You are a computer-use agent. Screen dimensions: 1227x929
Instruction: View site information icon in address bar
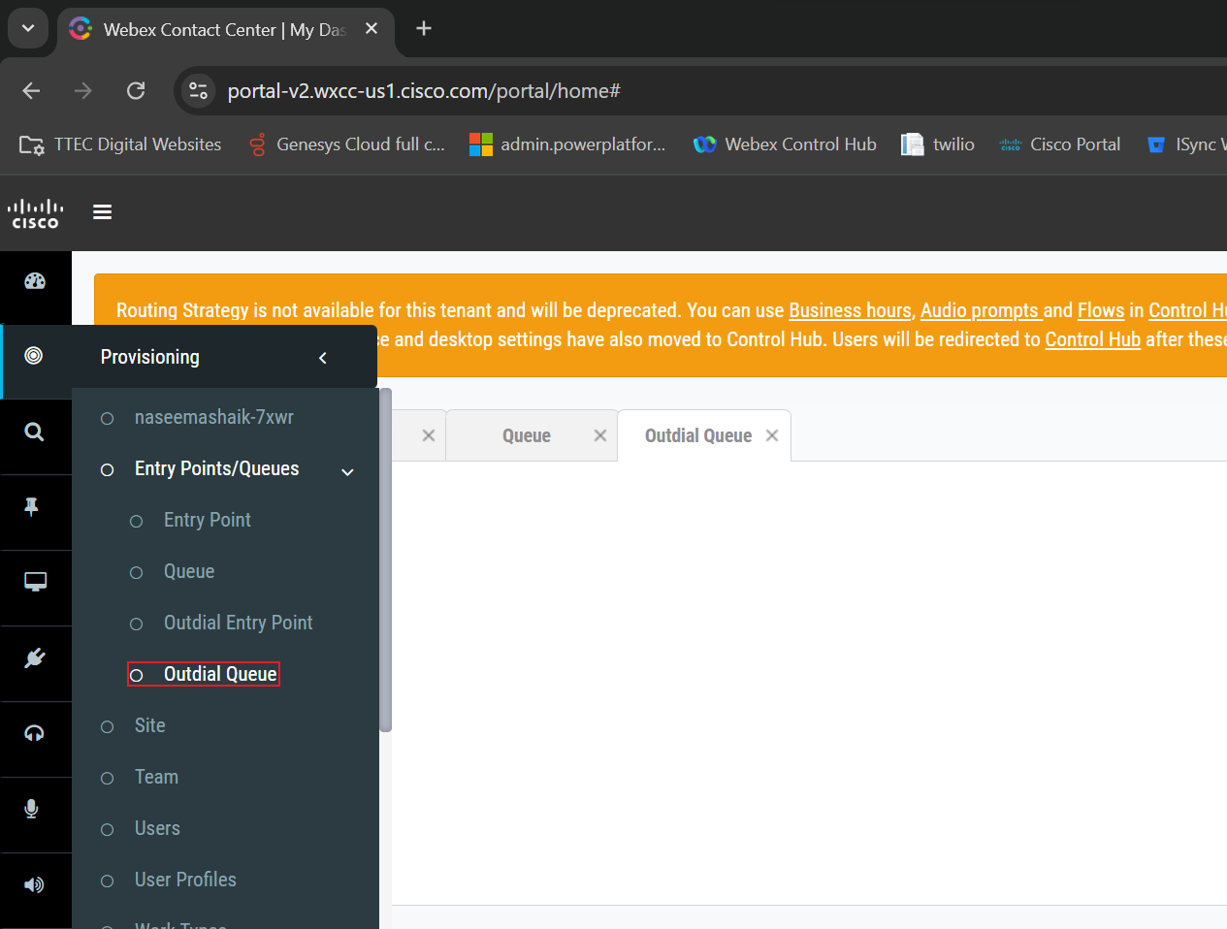pos(199,90)
